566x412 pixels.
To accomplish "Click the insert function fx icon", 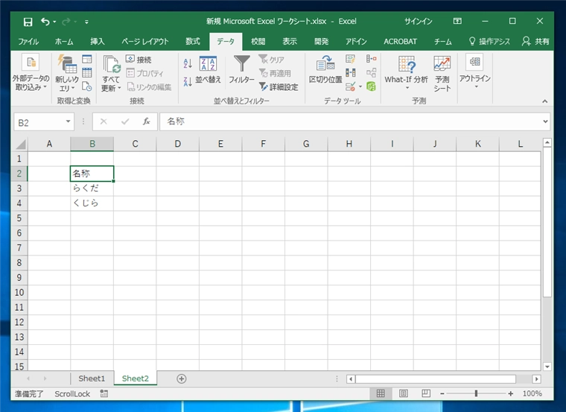I will pos(146,121).
